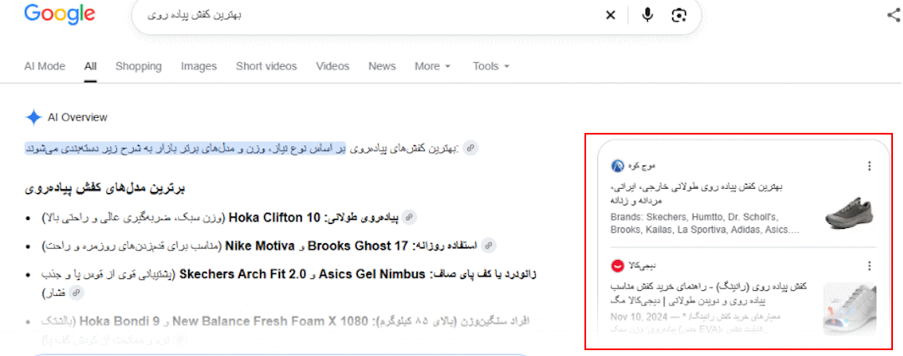Click into the search input field

[x=369, y=16]
